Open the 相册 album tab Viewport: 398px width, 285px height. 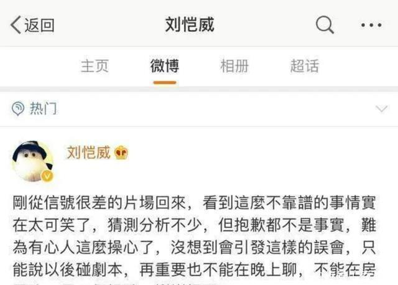click(x=234, y=66)
